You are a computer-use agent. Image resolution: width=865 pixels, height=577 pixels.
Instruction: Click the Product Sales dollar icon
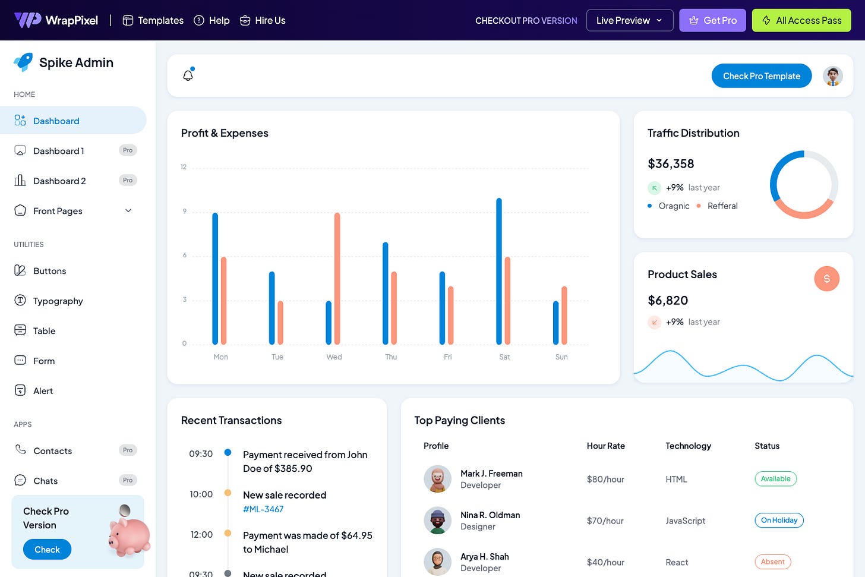(826, 278)
